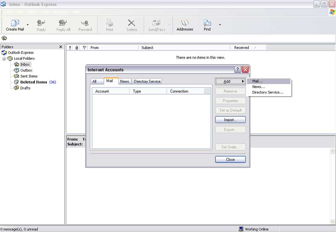The image size is (336, 232).
Task: Open the Deleted Items folder
Action: click(x=34, y=82)
